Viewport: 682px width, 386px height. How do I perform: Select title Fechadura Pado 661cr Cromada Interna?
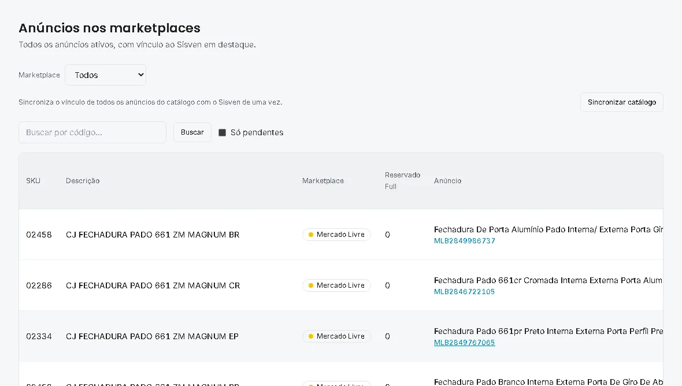[548, 280]
